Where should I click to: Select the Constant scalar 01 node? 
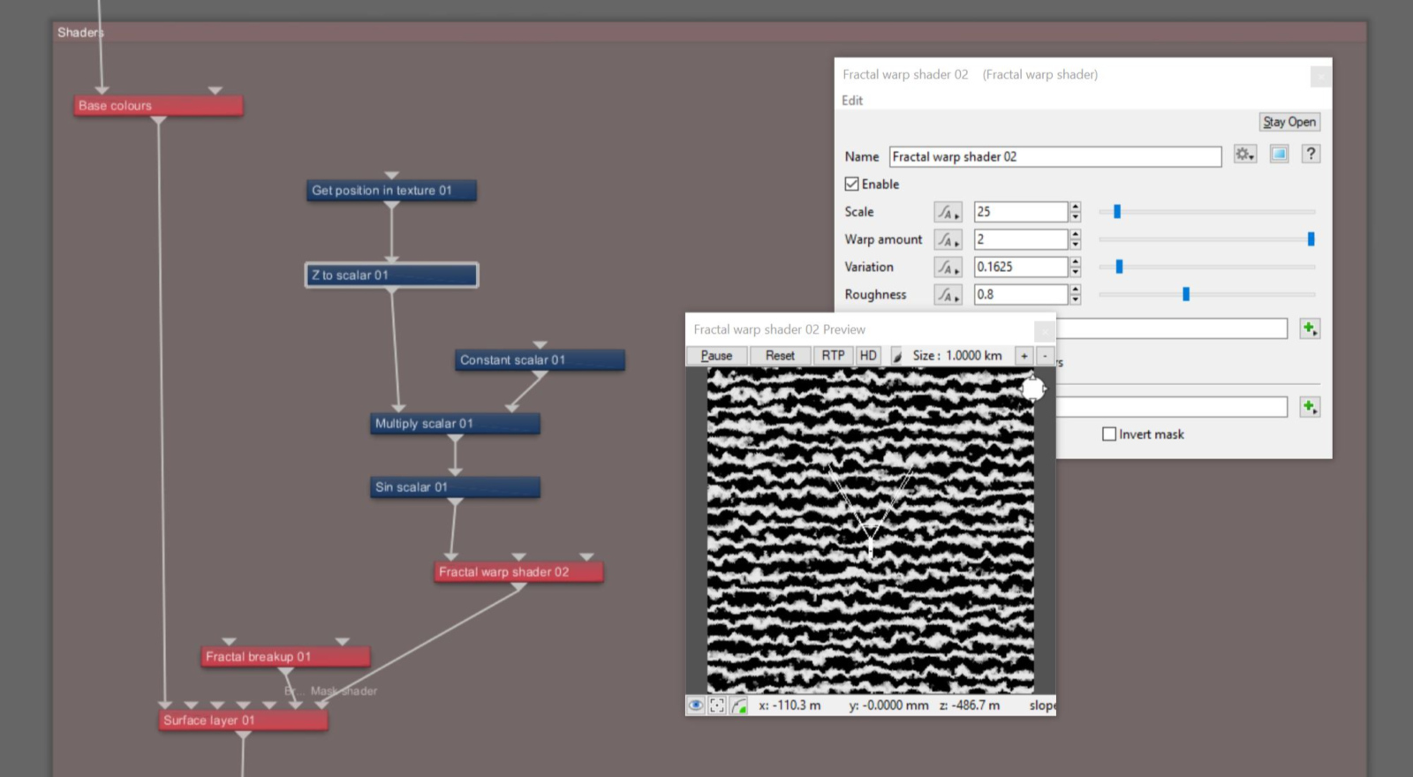pos(540,360)
